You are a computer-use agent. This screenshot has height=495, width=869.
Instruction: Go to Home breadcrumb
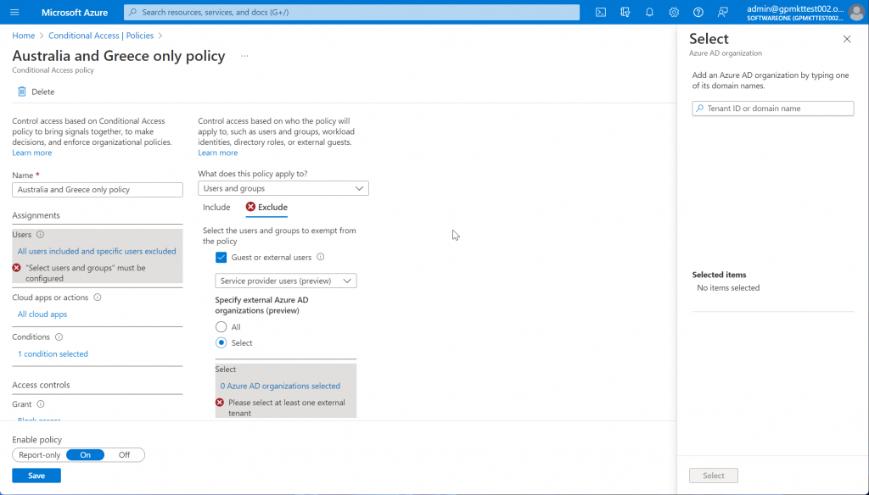pos(23,36)
